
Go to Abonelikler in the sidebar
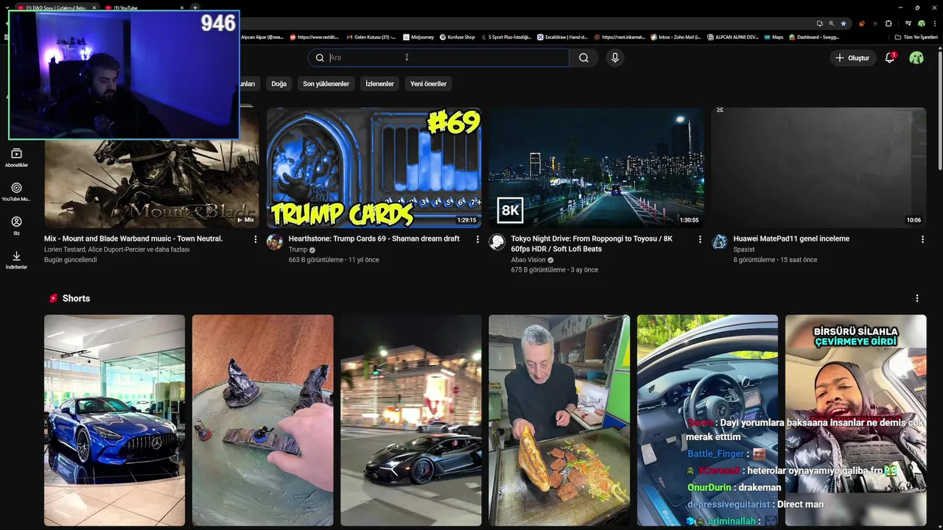[x=16, y=158]
